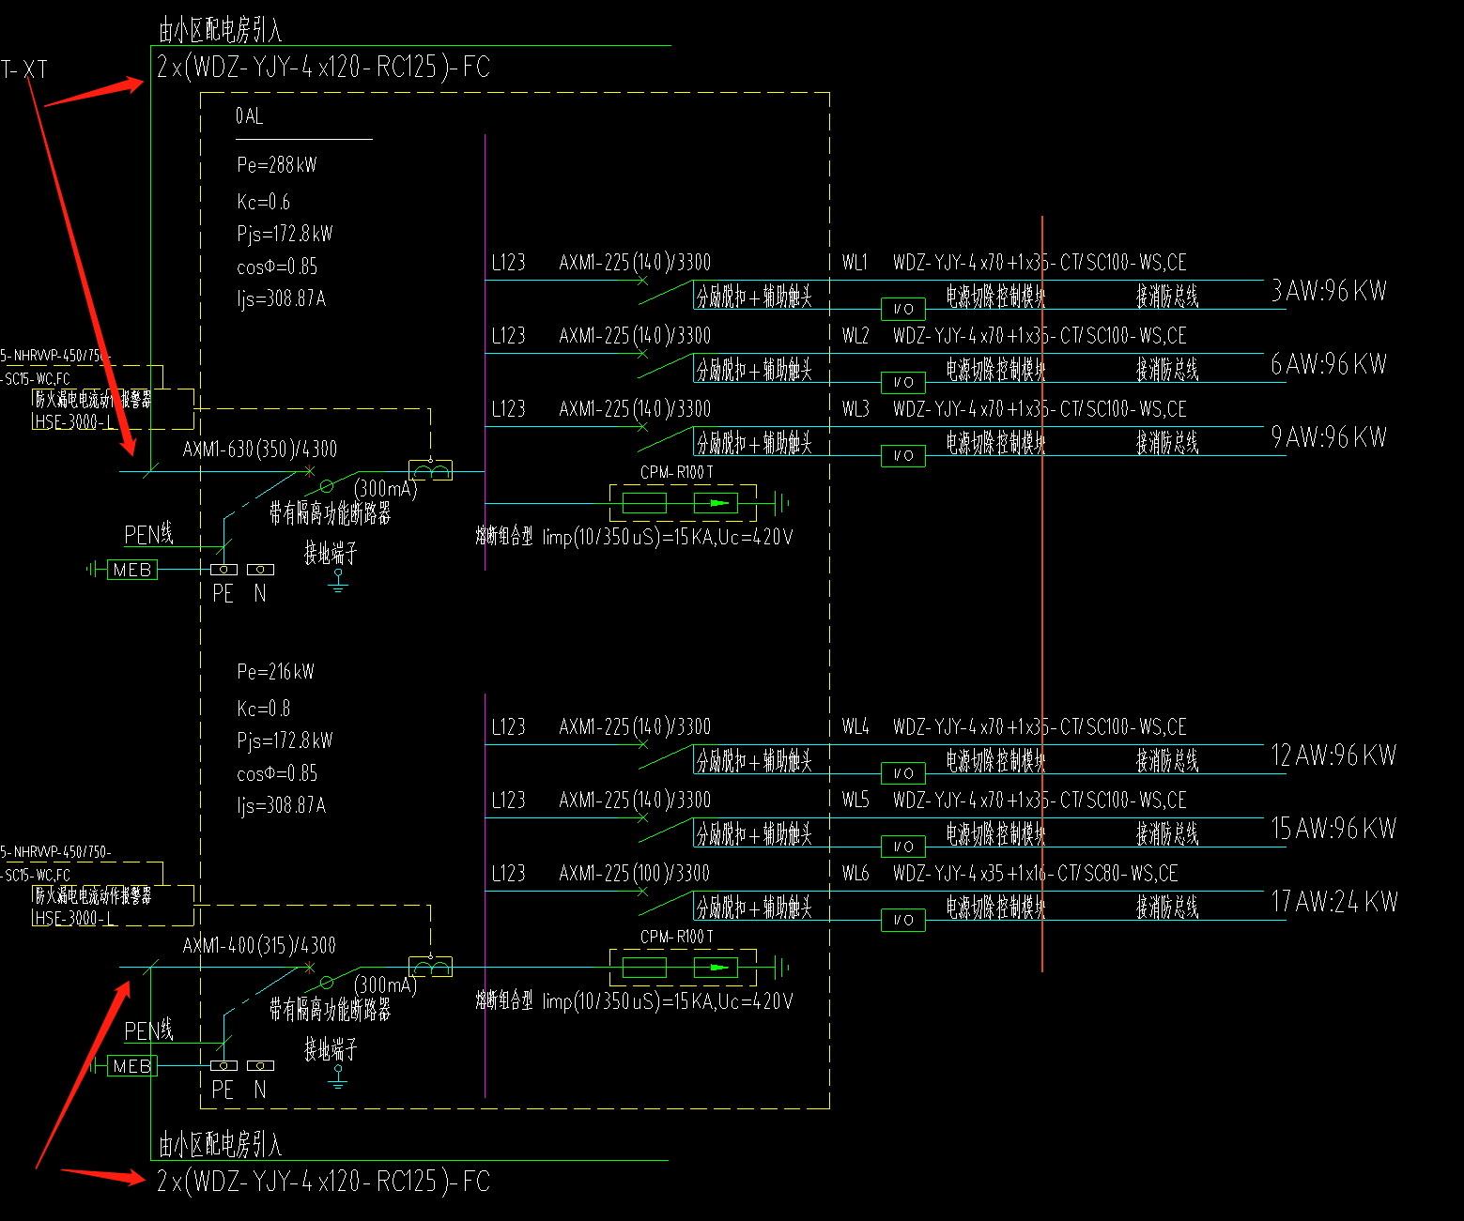This screenshot has height=1221, width=1464.
Task: Select the PE terminal block in the Pe=216kW section
Action: (223, 1066)
